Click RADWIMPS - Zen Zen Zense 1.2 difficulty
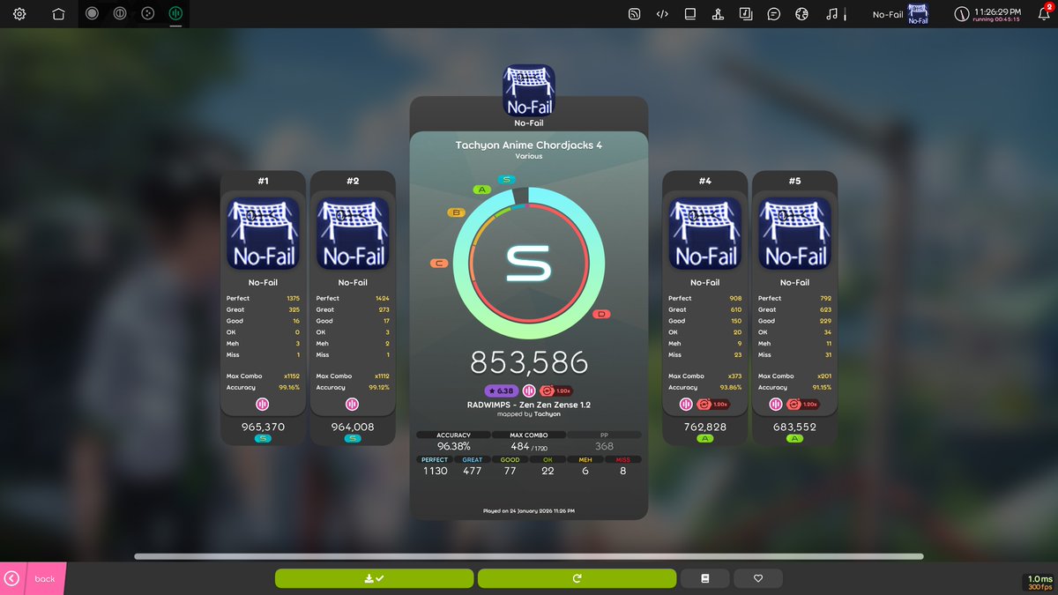Image resolution: width=1058 pixels, height=595 pixels. coord(529,404)
